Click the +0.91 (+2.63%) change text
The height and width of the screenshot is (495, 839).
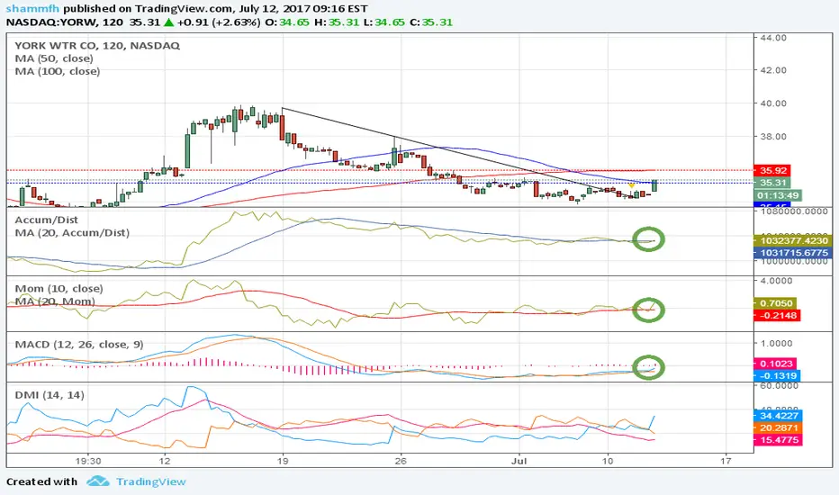point(219,22)
